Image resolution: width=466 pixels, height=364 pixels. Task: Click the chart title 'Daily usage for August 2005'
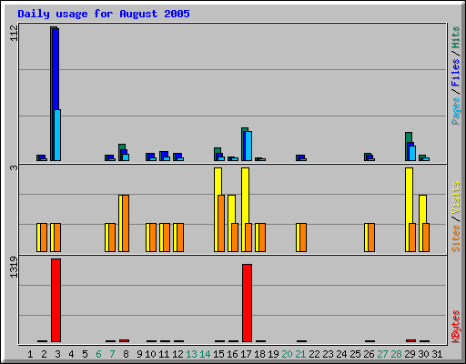[x=104, y=14]
